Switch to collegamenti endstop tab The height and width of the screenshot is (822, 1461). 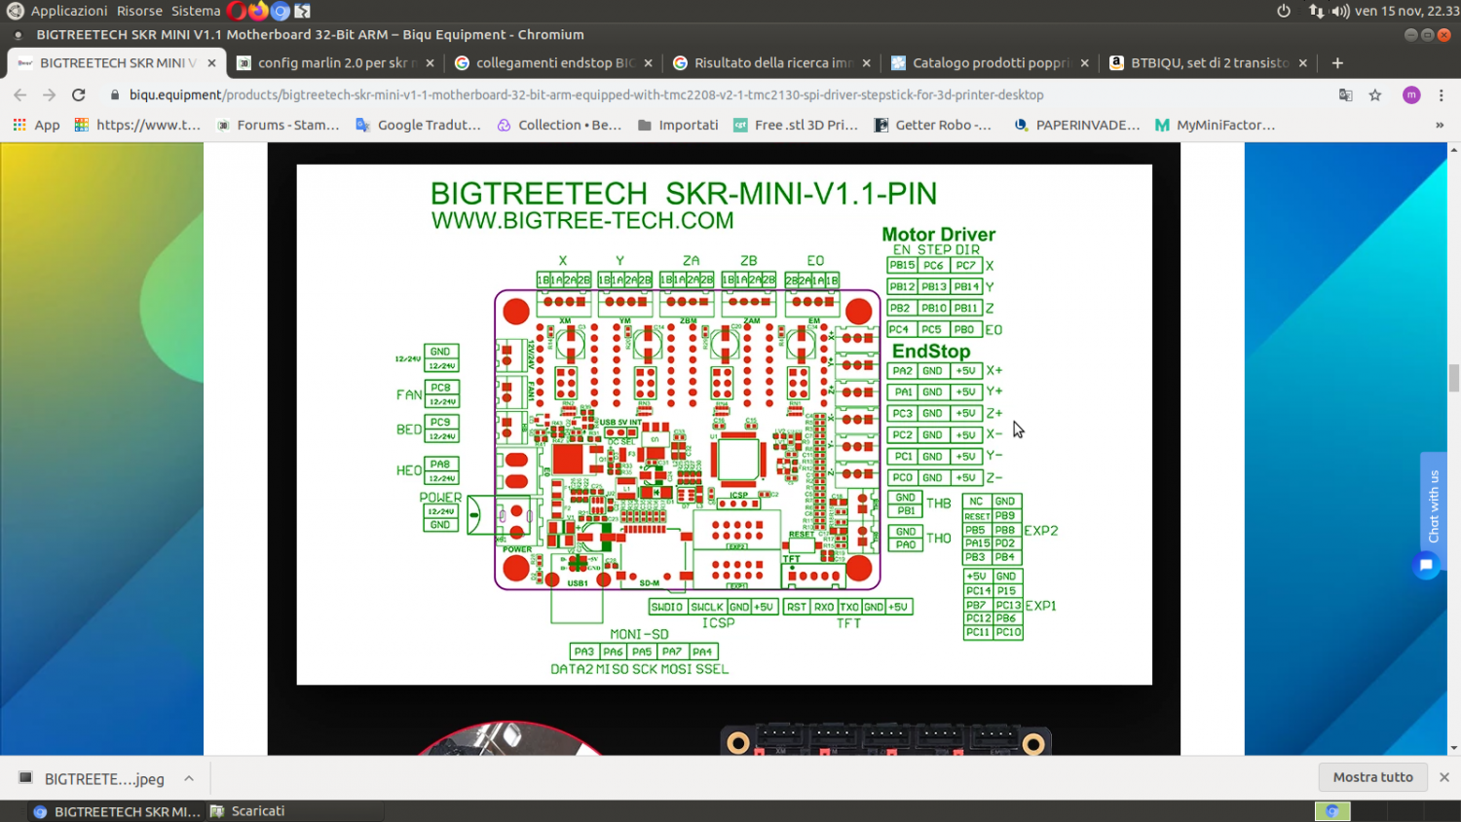point(554,62)
